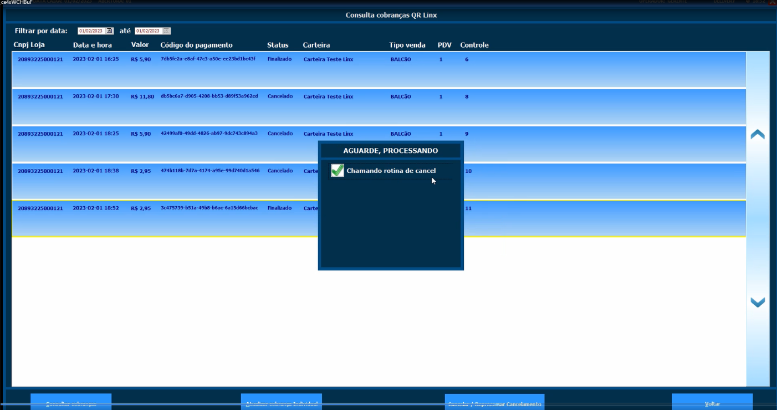This screenshot has width=777, height=410.
Task: Select the 'Status' column header
Action: point(278,45)
